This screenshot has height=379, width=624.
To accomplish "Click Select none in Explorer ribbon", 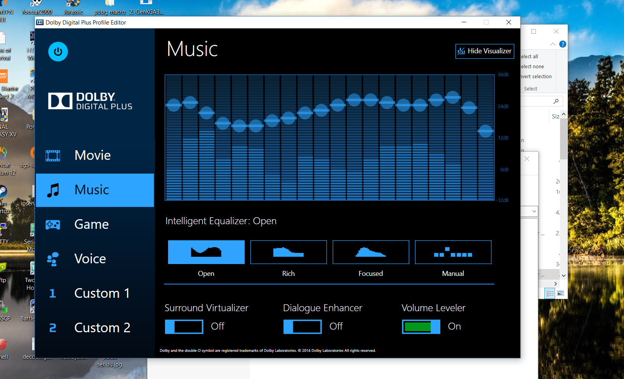I will pyautogui.click(x=532, y=66).
